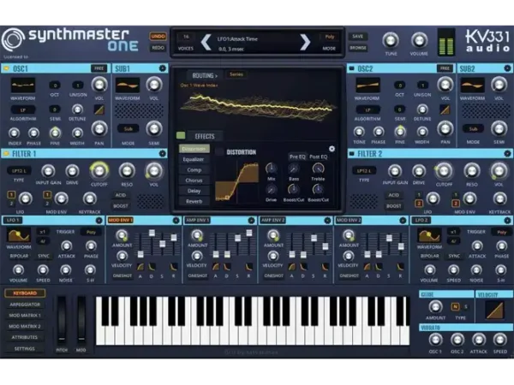Click the OSC1 waveform display
Screen dimensions: 514x385
pos(22,85)
